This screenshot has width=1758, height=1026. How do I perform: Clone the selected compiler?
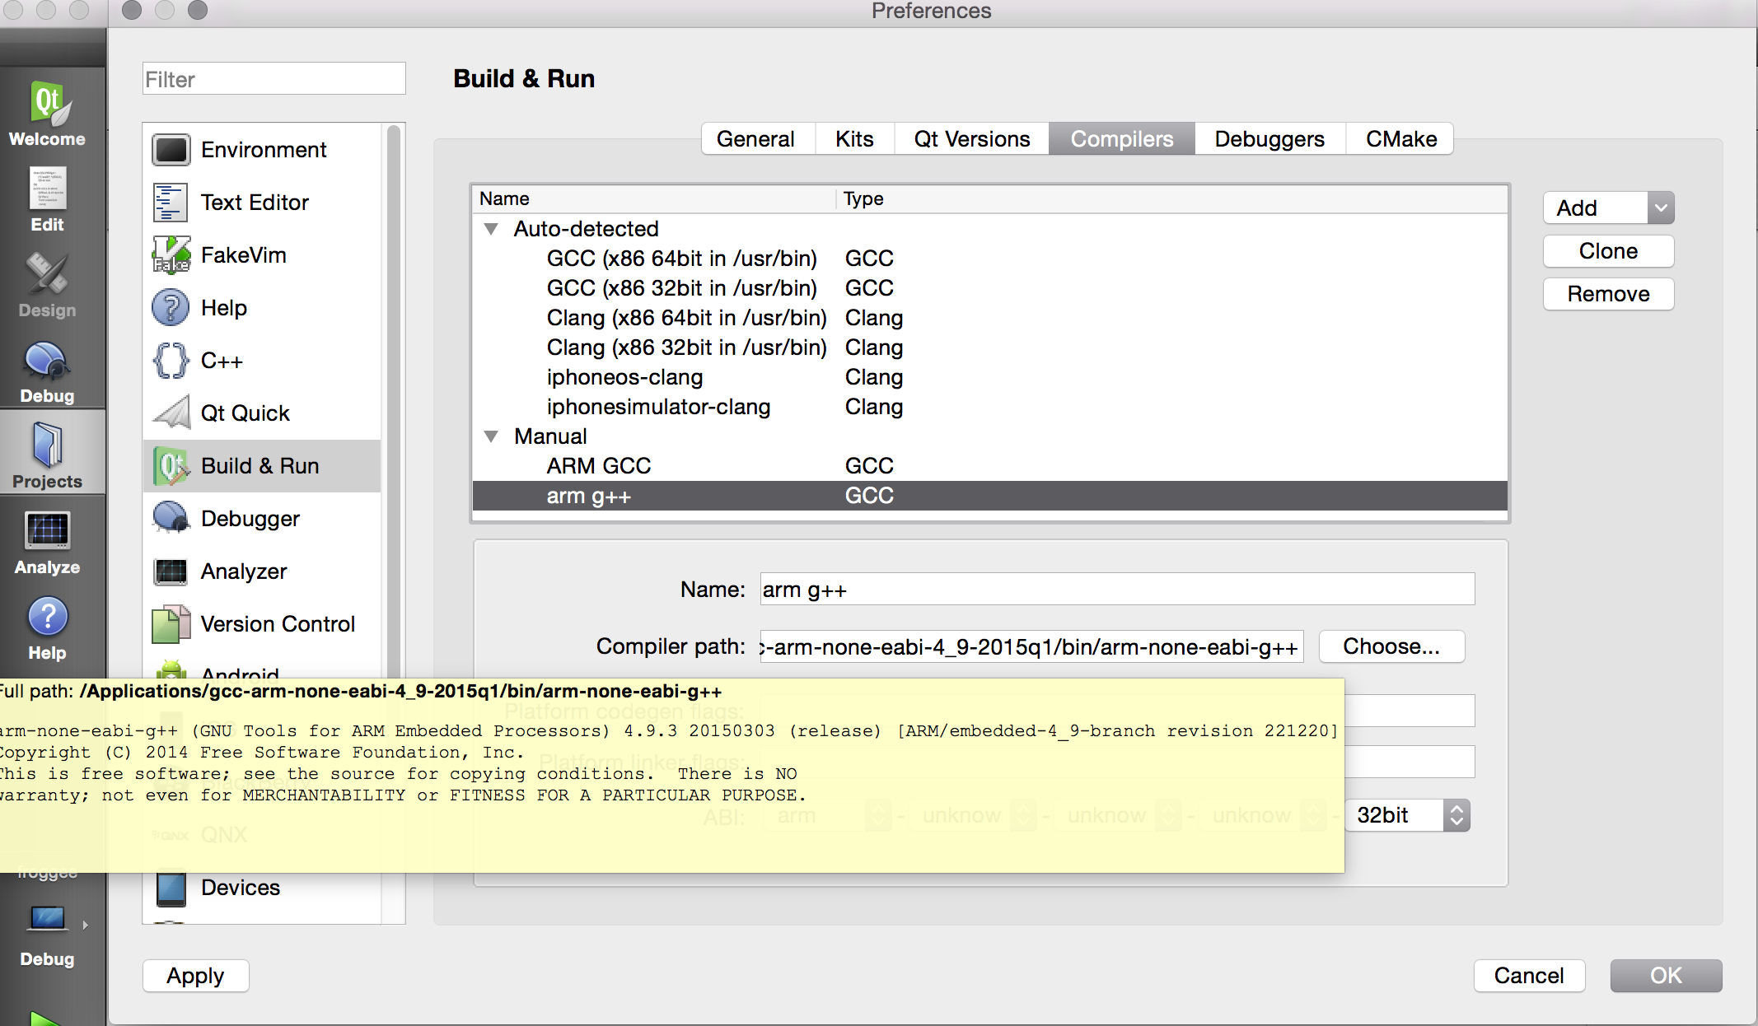coord(1608,251)
